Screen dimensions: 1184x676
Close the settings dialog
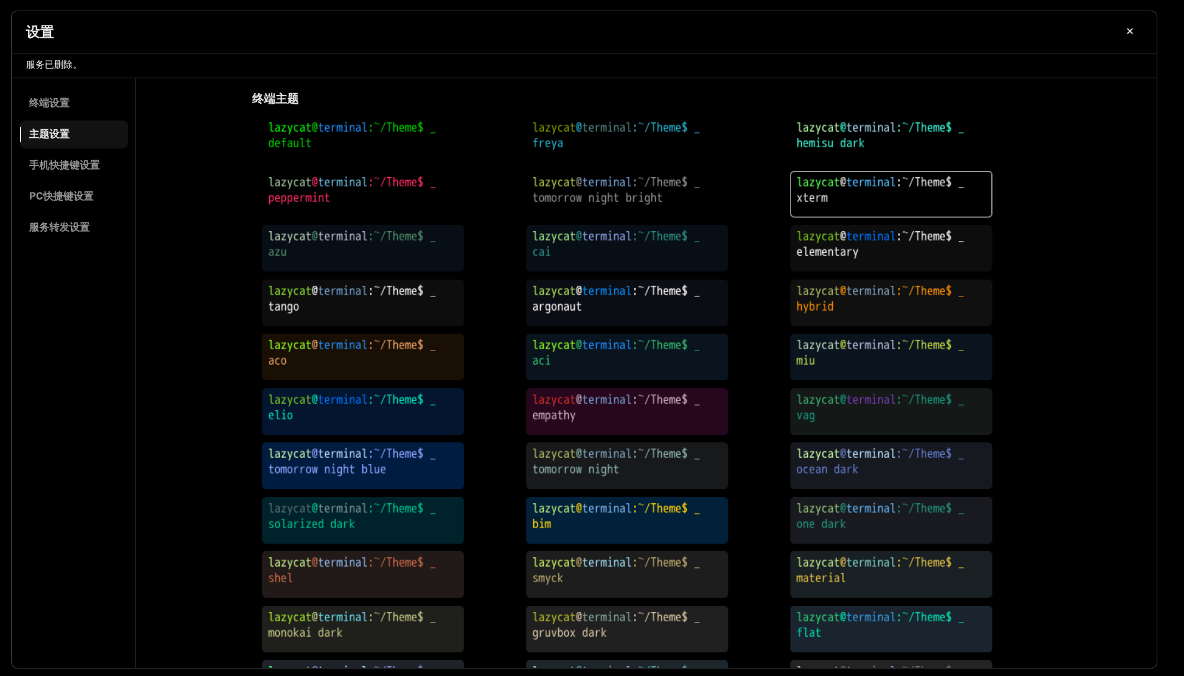point(1129,31)
